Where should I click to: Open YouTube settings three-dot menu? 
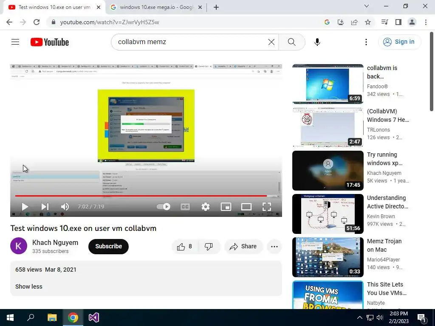[366, 42]
